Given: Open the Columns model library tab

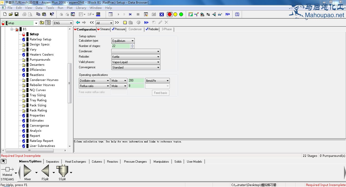Looking at the screenshot, I should click(x=97, y=161).
